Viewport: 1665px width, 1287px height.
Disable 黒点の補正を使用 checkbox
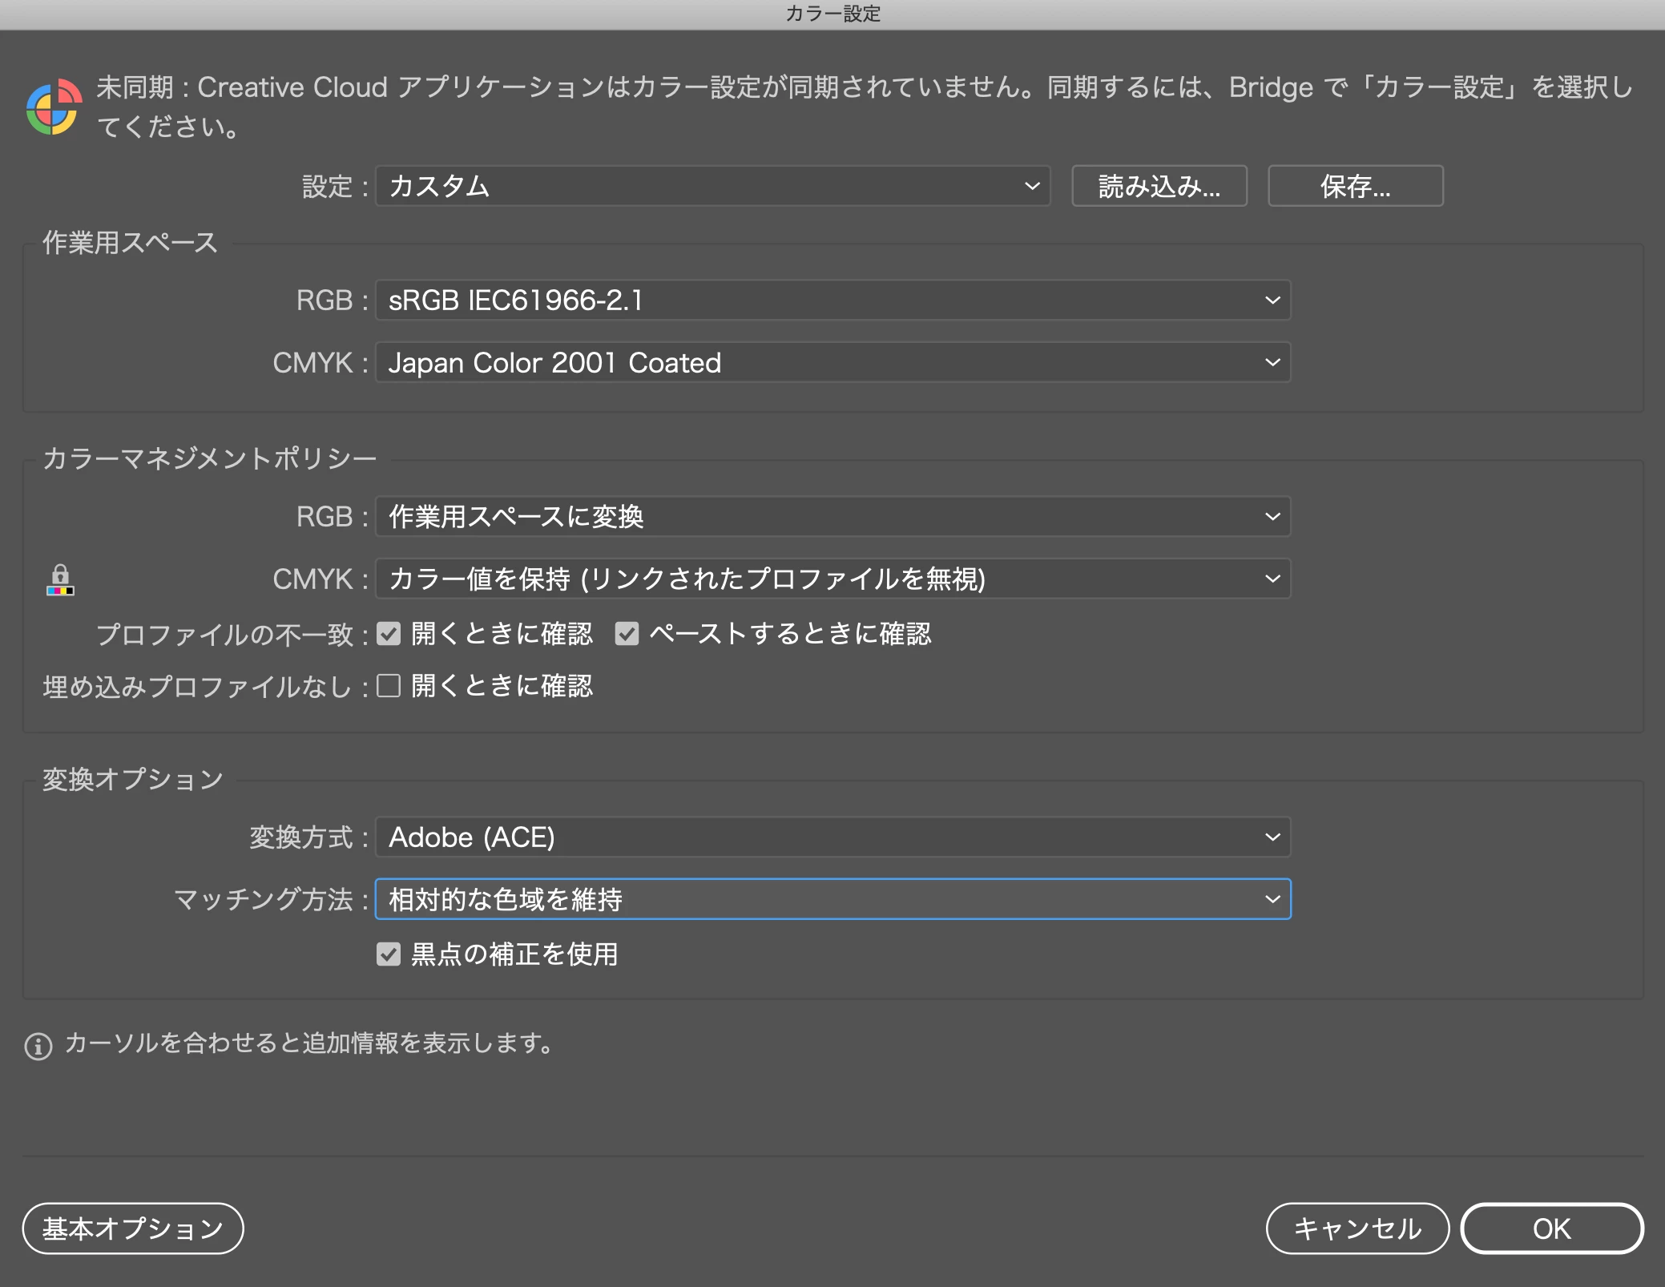(389, 954)
